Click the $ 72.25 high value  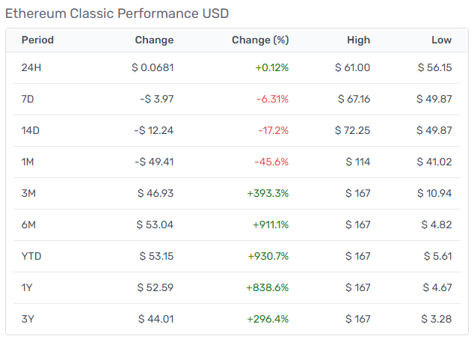pos(352,130)
